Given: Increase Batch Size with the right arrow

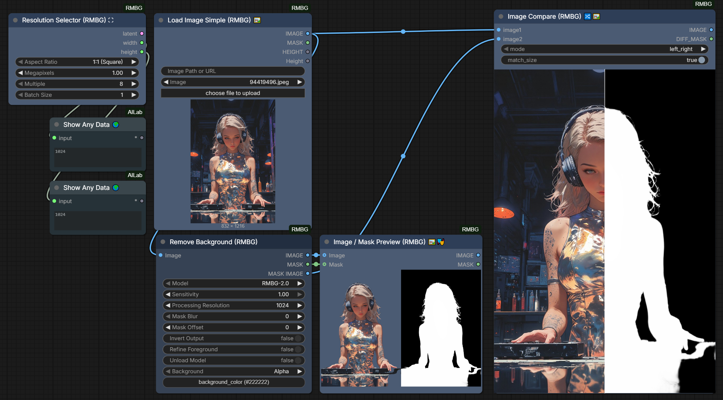Looking at the screenshot, I should tap(134, 95).
